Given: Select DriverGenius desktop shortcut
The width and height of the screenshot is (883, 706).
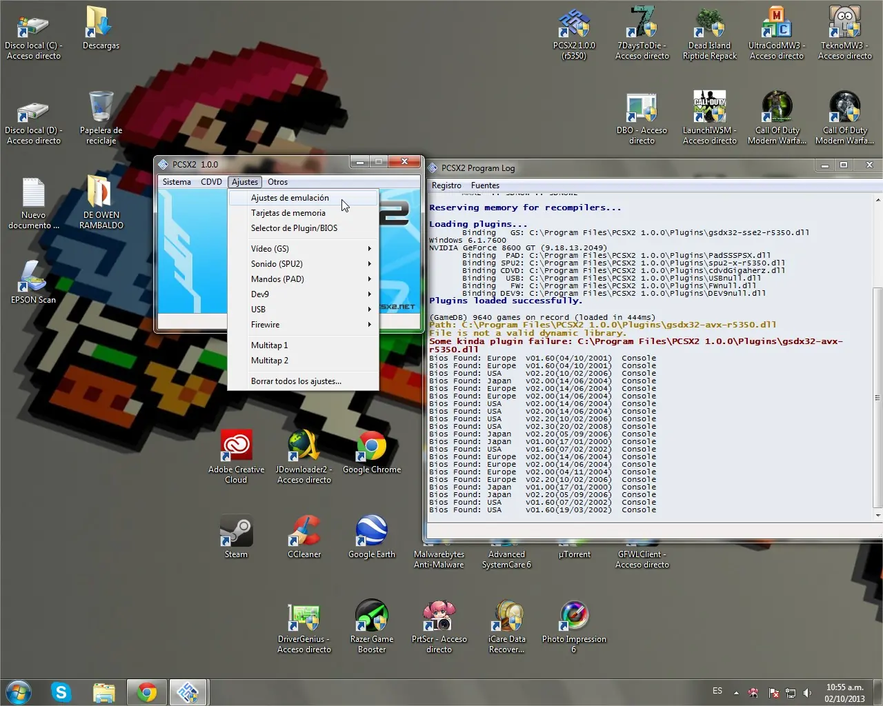Looking at the screenshot, I should click(304, 627).
